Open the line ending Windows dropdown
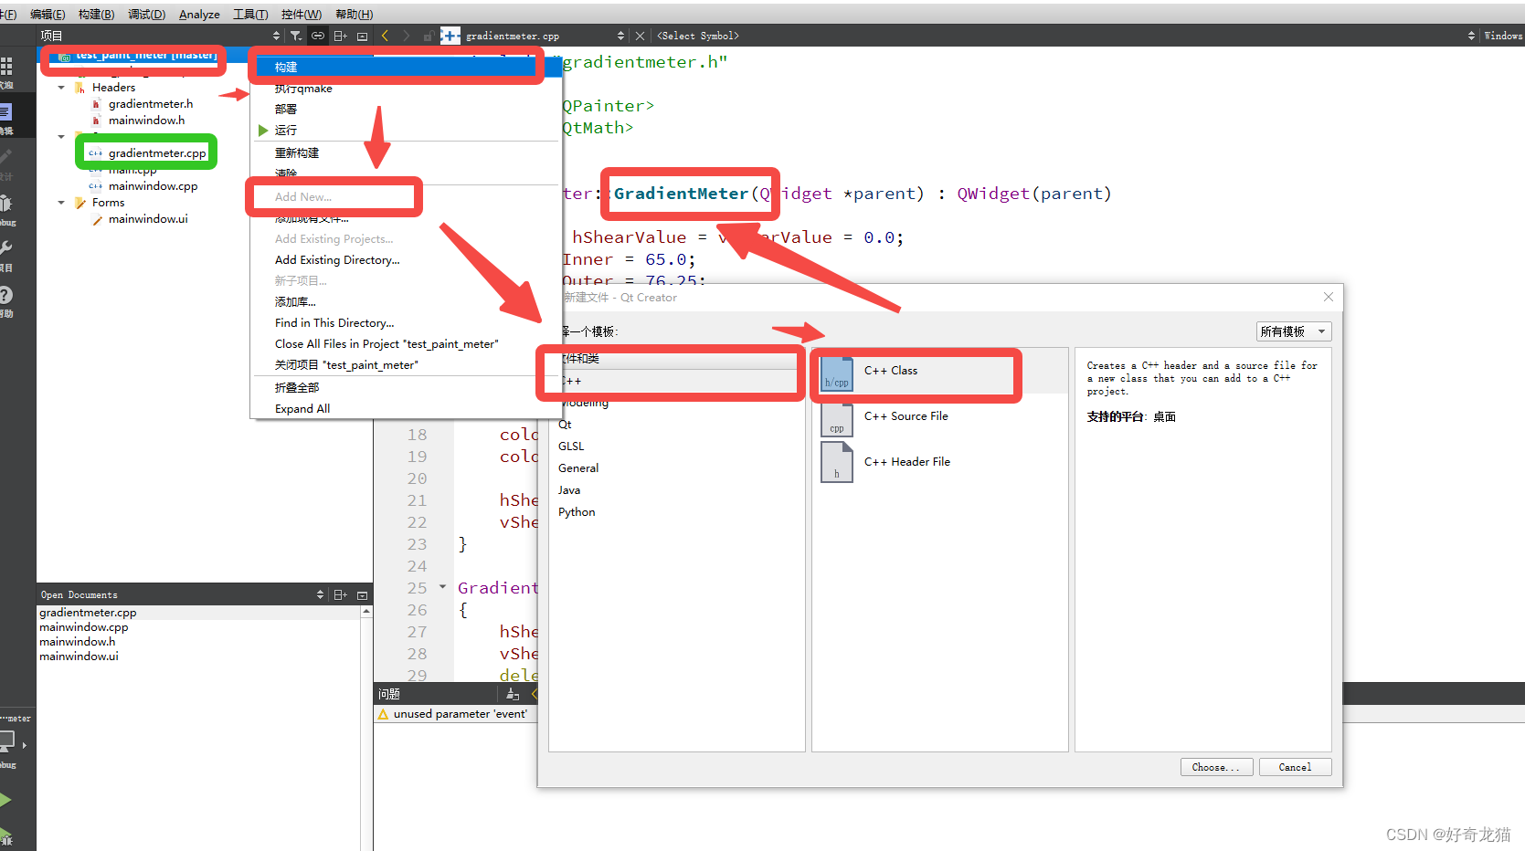 (1503, 36)
